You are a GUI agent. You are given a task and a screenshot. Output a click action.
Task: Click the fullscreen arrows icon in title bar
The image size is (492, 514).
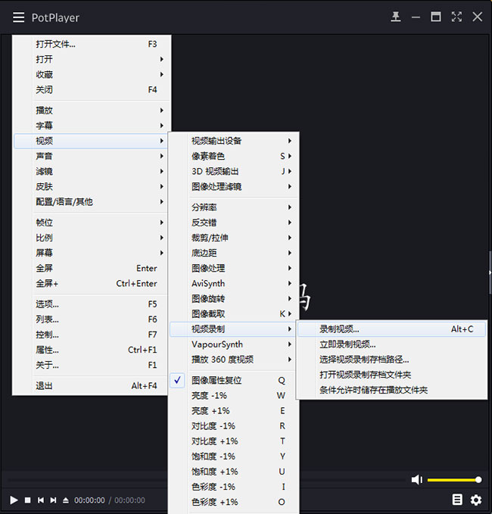[x=456, y=17]
